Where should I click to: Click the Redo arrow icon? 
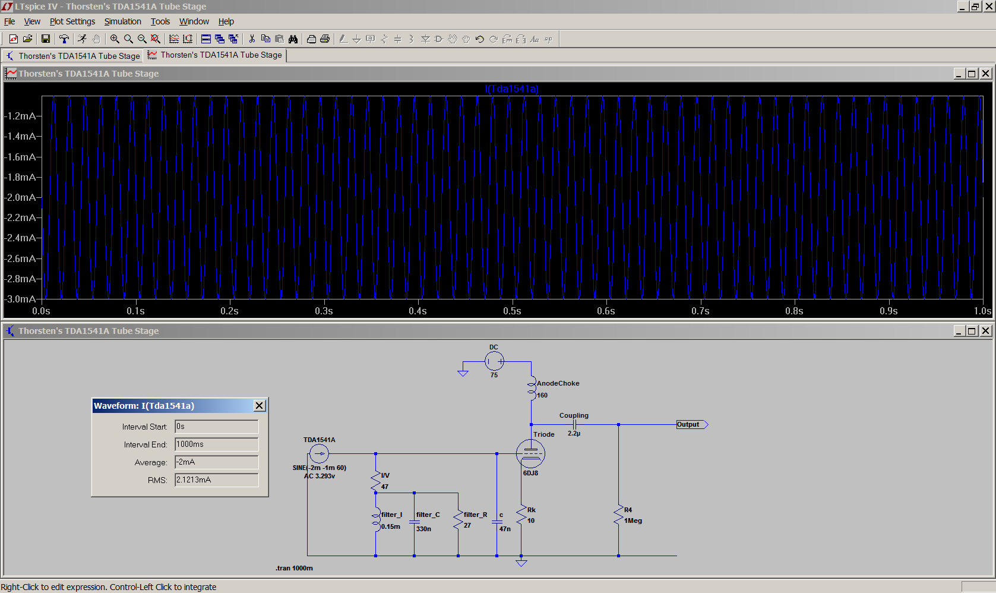click(x=494, y=39)
